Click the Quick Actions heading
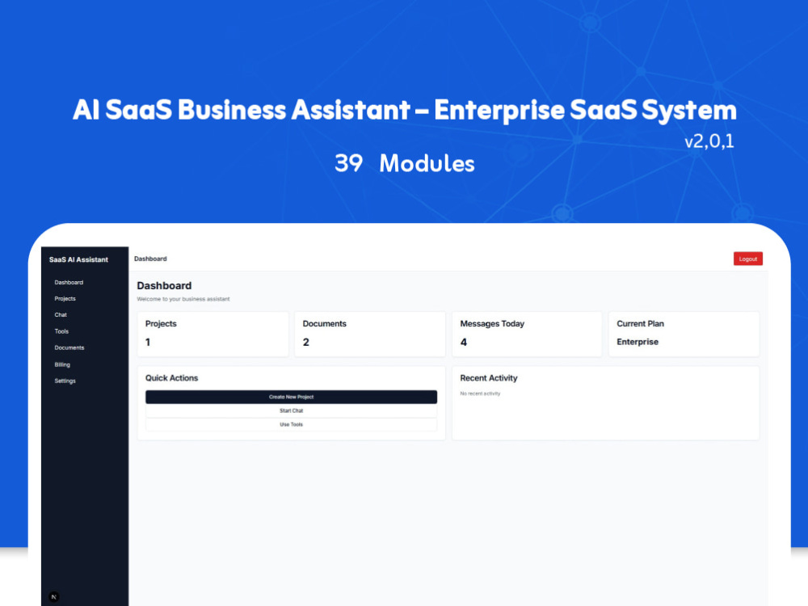This screenshot has width=808, height=606. 171,377
